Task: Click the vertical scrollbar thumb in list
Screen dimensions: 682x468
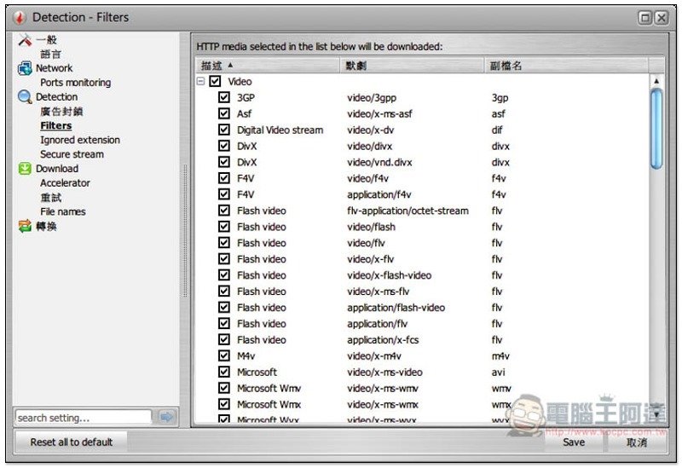Action: (656, 128)
